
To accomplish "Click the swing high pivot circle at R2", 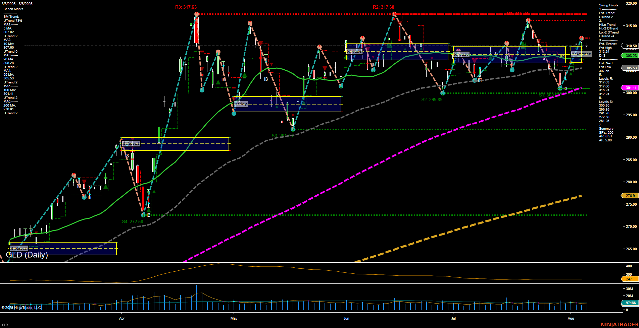I will 394,14.
